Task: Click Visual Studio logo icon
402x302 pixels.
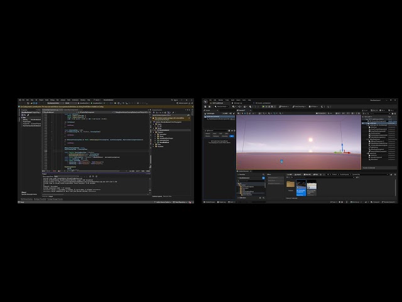Action: pos(20,100)
